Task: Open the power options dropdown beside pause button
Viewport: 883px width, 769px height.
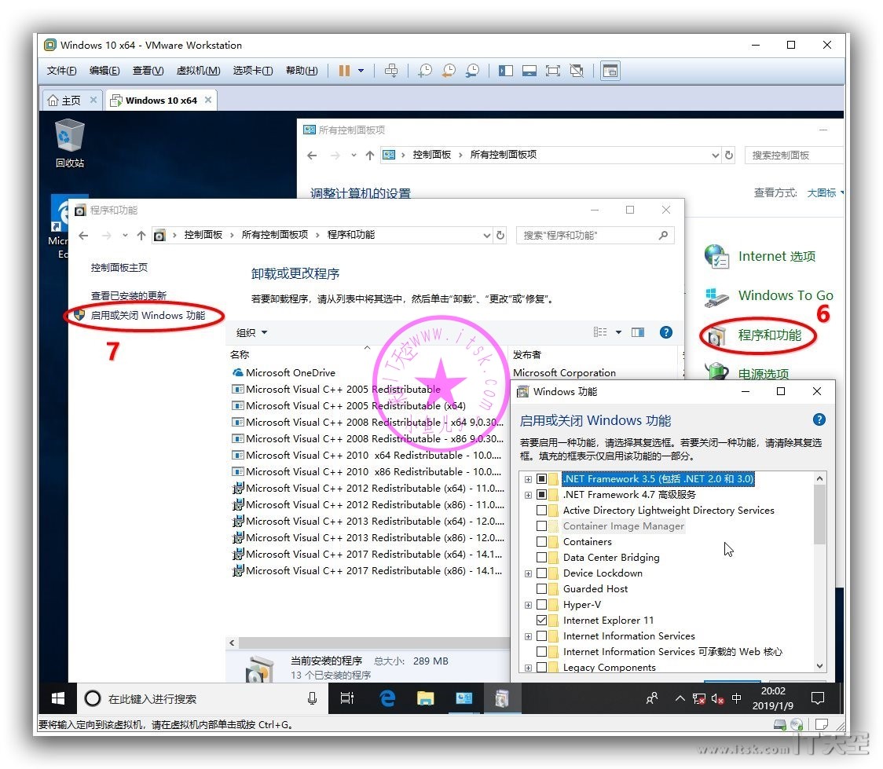Action: pyautogui.click(x=361, y=71)
